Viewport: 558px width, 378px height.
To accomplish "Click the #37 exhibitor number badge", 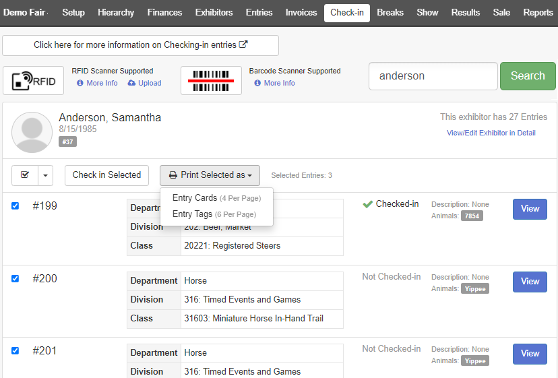I will click(x=67, y=141).
